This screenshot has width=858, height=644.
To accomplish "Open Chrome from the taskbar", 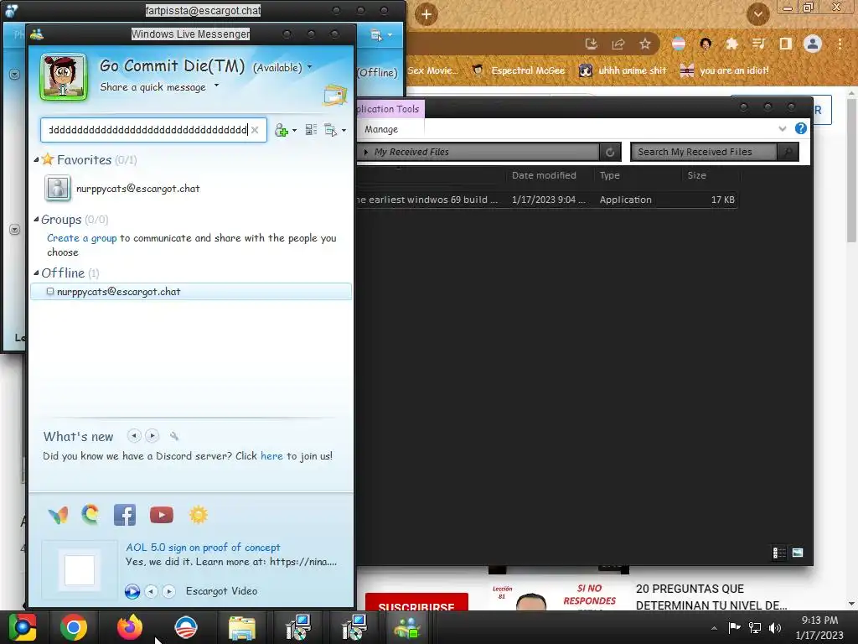I will coord(74,627).
